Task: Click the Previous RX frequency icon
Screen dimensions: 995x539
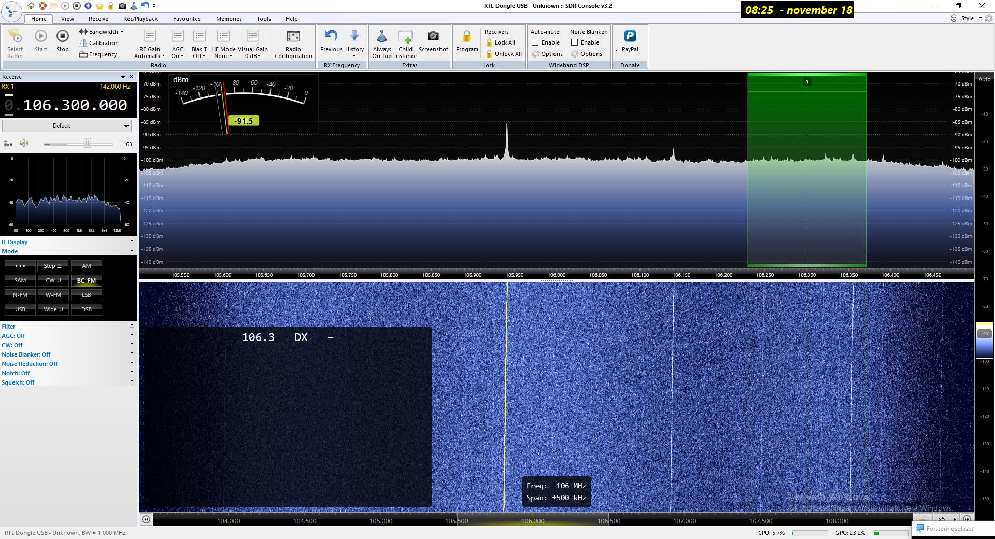Action: pyautogui.click(x=331, y=36)
